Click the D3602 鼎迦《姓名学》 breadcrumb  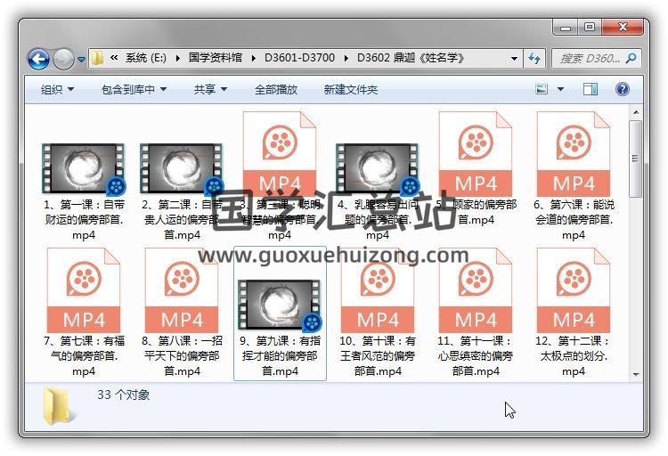pyautogui.click(x=411, y=58)
